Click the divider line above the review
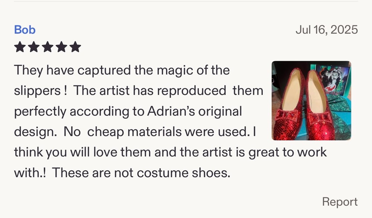Image resolution: width=372 pixels, height=218 pixels. (x=186, y=1)
